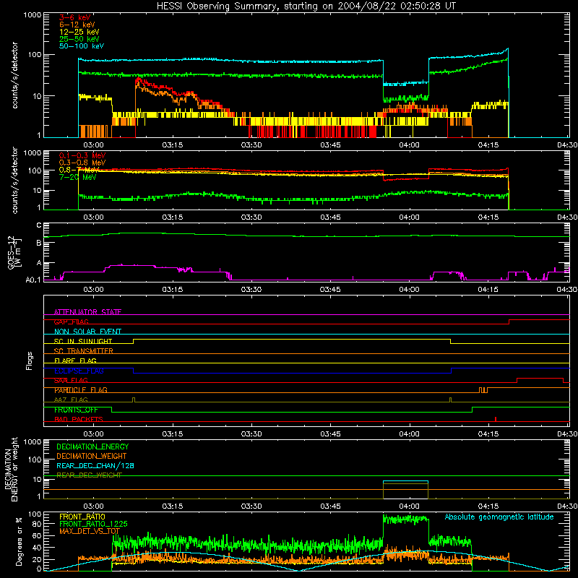Click the REAR_DEC_WEIGHT legend label
Screen dimensions: 578x578
[x=89, y=475]
